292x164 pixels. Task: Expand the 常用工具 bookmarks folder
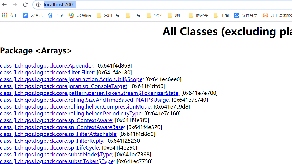108,15
